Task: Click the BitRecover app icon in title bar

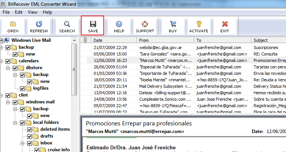Action: pyautogui.click(x=3, y=4)
